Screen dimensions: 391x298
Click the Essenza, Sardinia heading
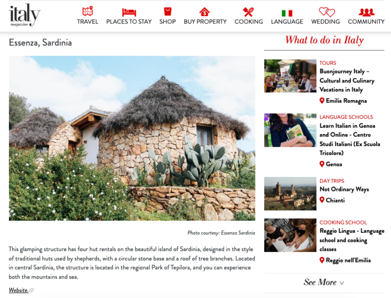point(40,43)
